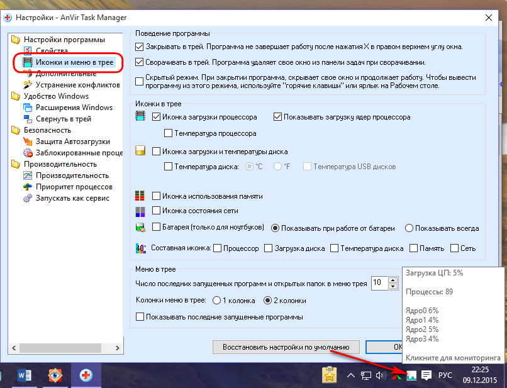Screen dimensions: 507x388
Task: Check Температура диска for composite icon
Action: (335, 248)
